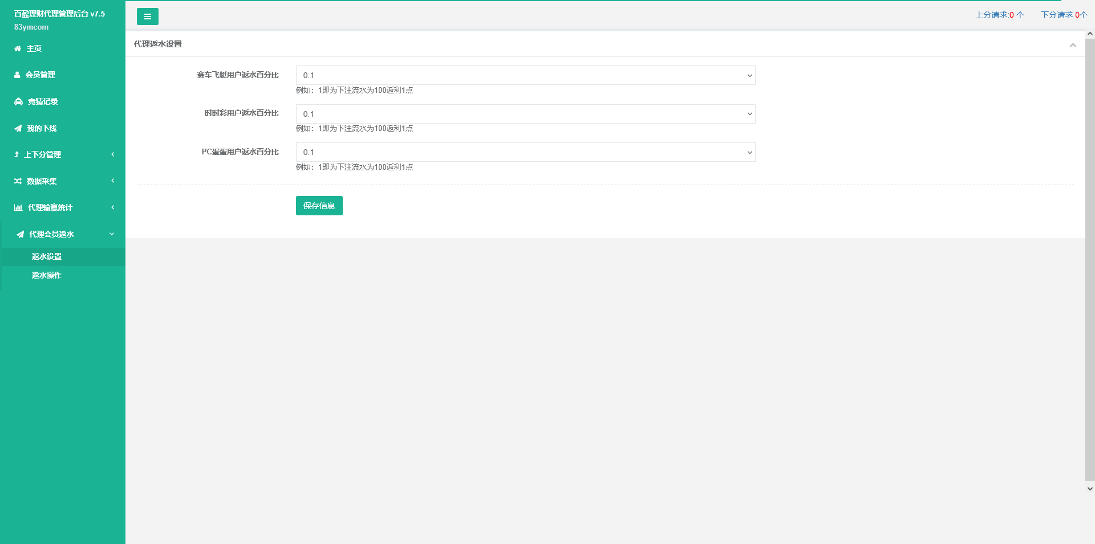Click the shuffle icon beside 数据采集

(18, 181)
